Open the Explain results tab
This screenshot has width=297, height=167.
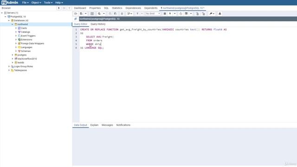click(x=94, y=125)
